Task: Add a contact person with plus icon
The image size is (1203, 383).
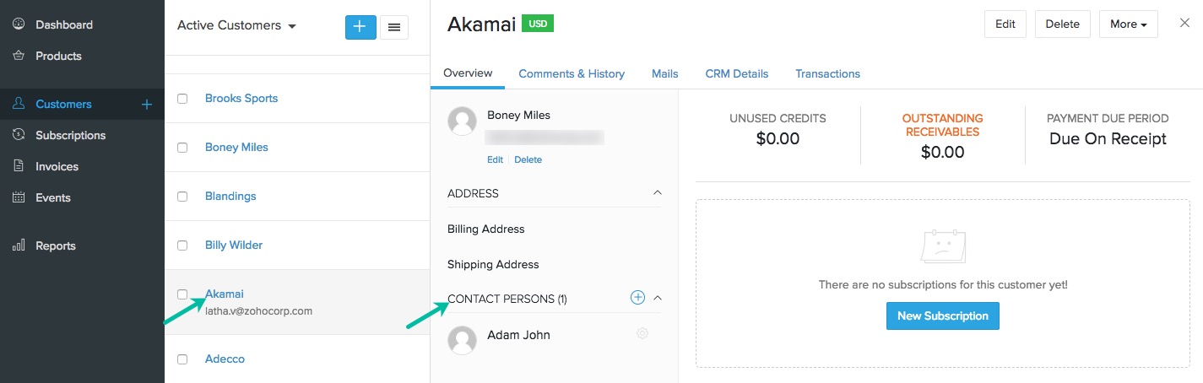Action: click(x=637, y=297)
